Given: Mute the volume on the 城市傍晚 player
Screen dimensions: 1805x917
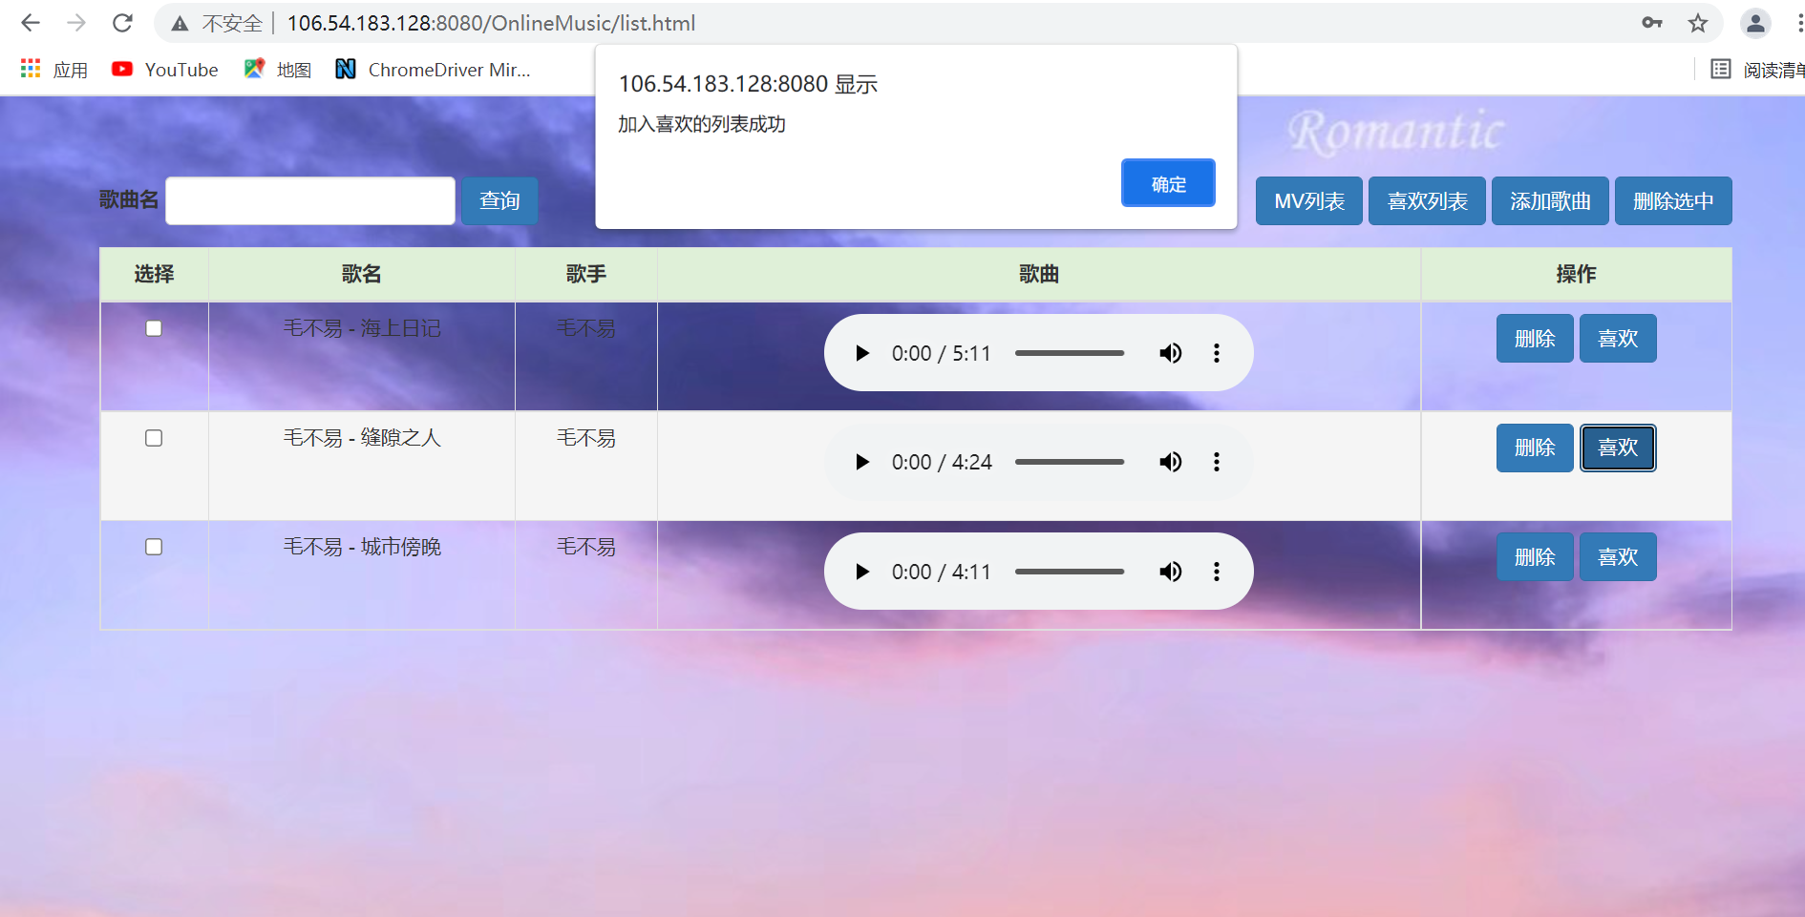Looking at the screenshot, I should point(1169,571).
